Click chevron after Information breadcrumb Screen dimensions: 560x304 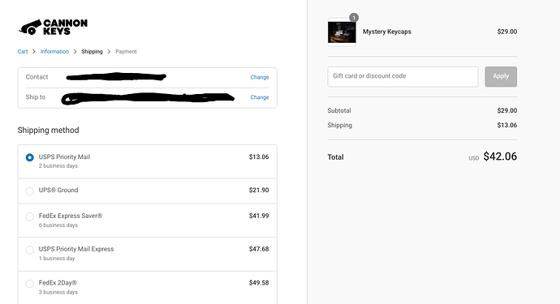coord(75,52)
